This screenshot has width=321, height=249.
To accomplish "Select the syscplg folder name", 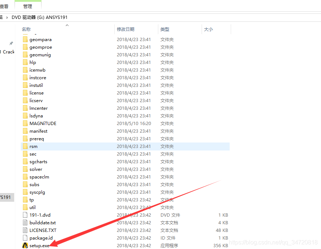I will 37,192.
